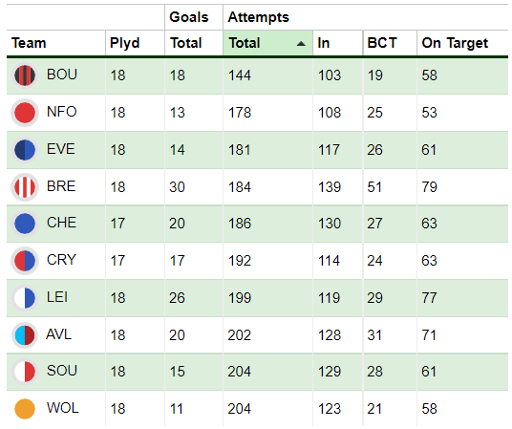
Task: Sort by BCT column header
Action: [x=382, y=43]
